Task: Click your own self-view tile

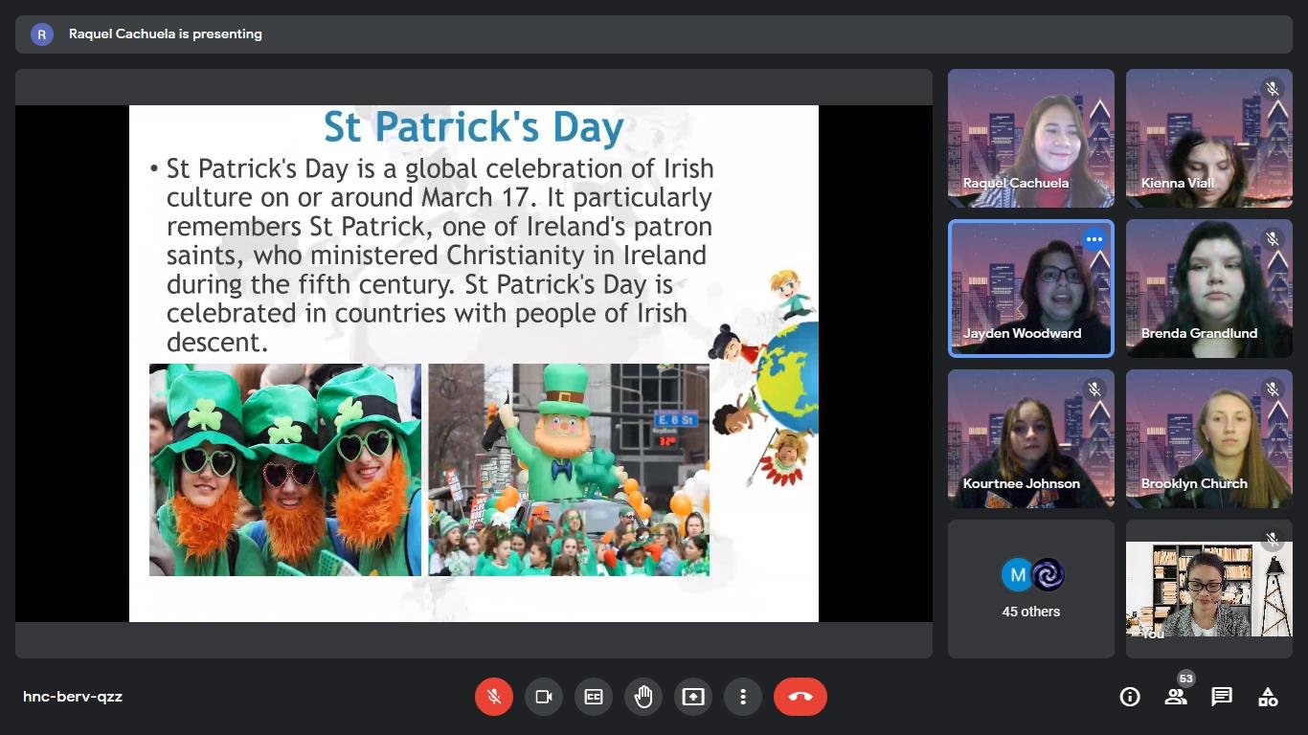Action: 1209,589
